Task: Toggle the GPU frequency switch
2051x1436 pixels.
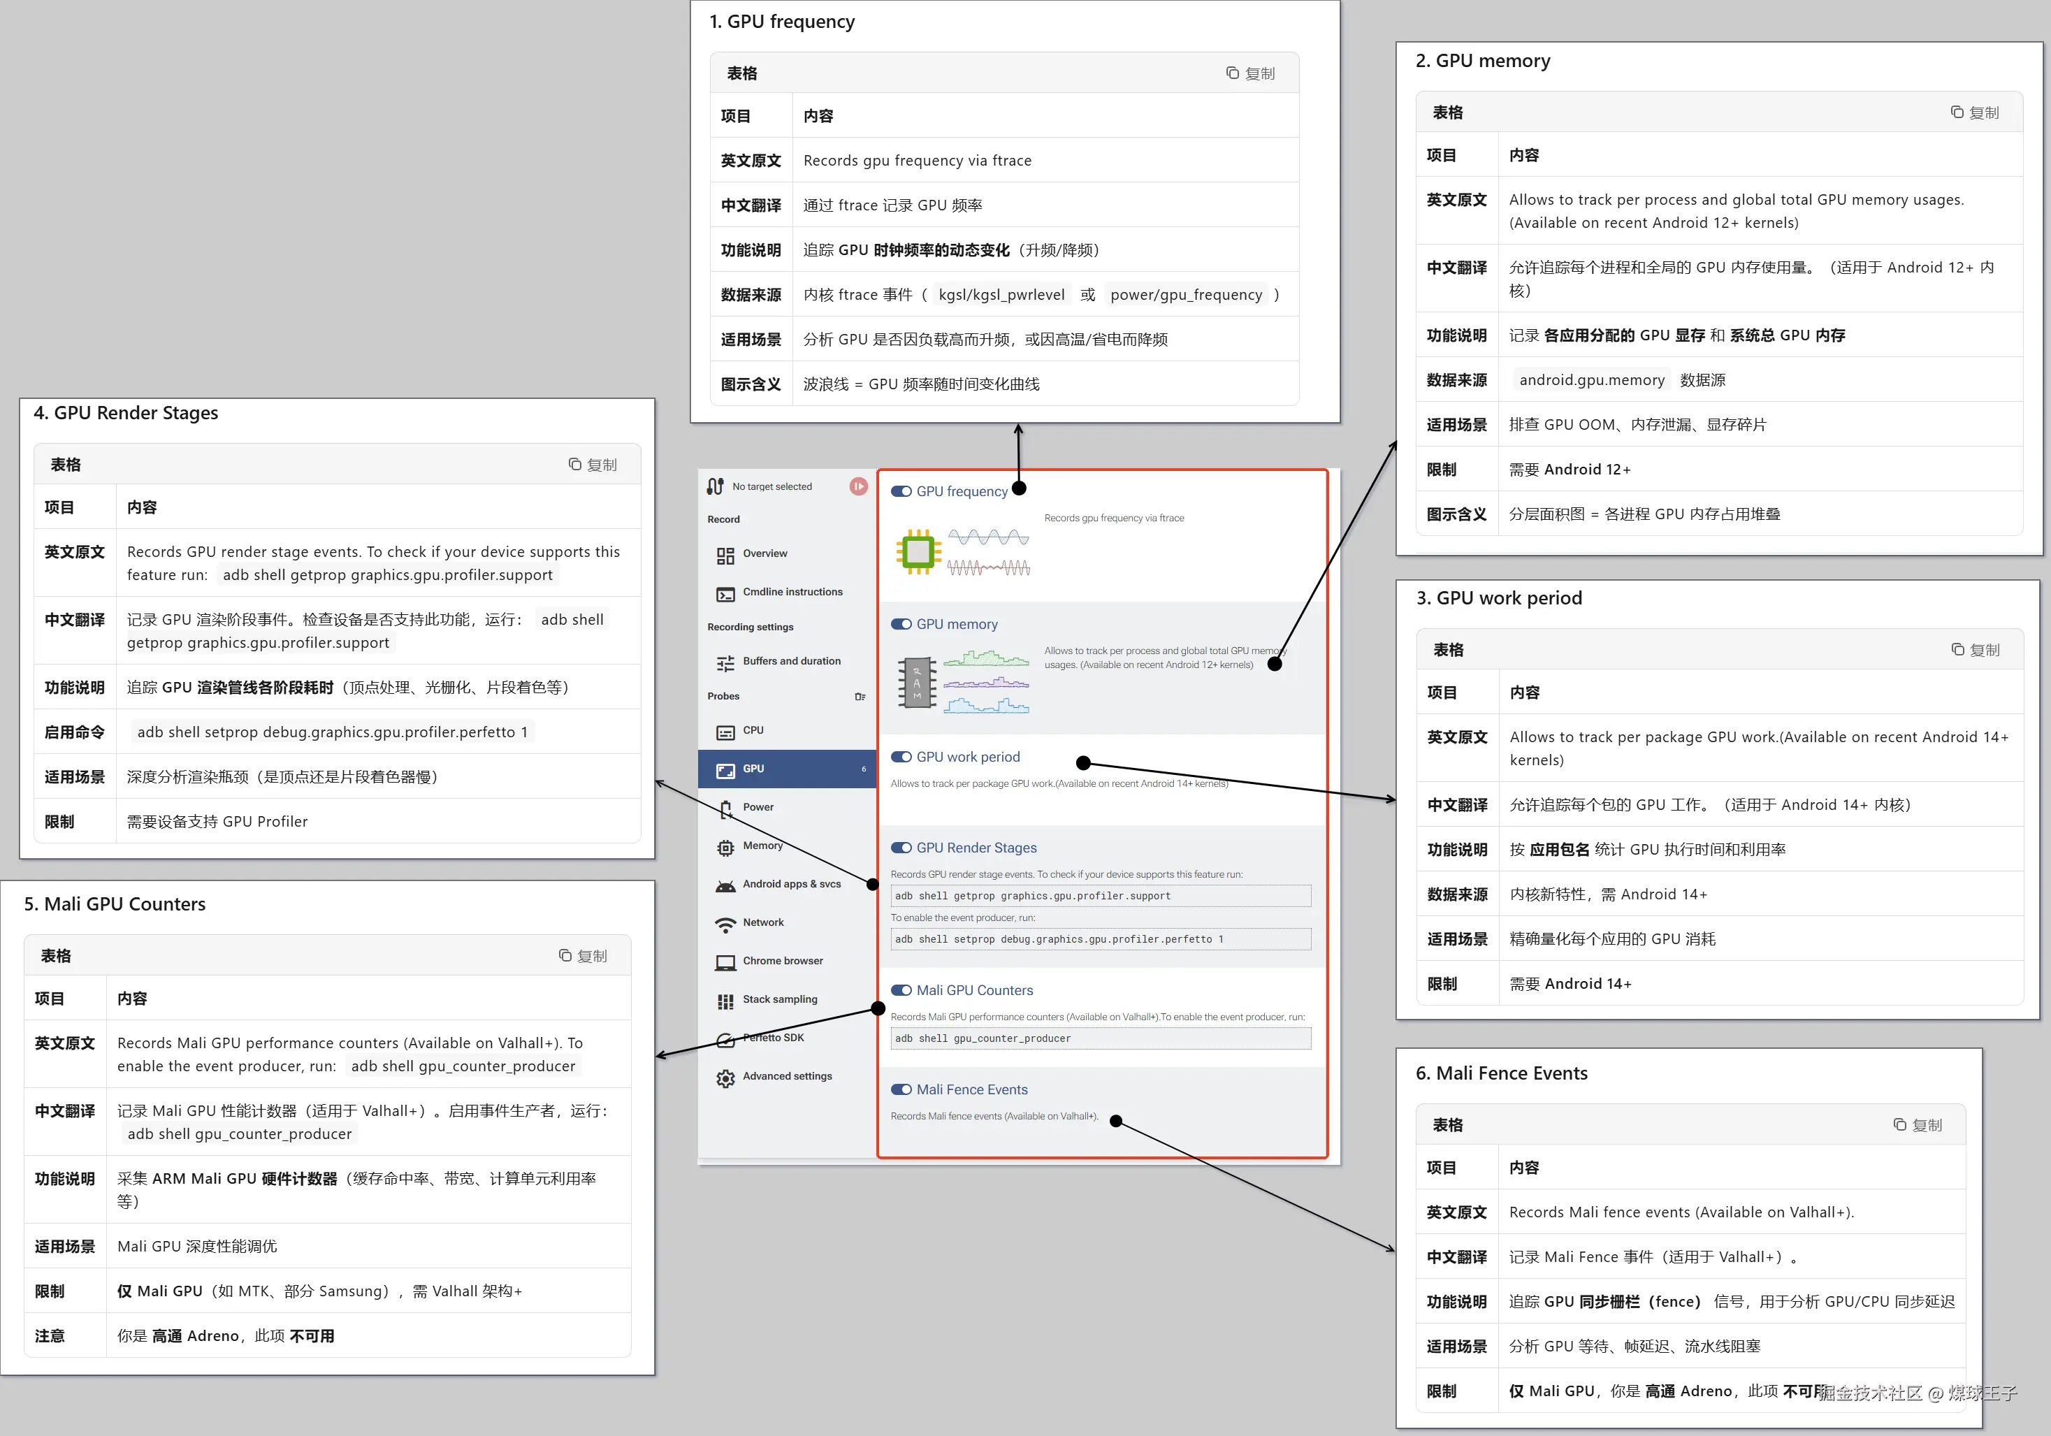Action: click(x=901, y=491)
